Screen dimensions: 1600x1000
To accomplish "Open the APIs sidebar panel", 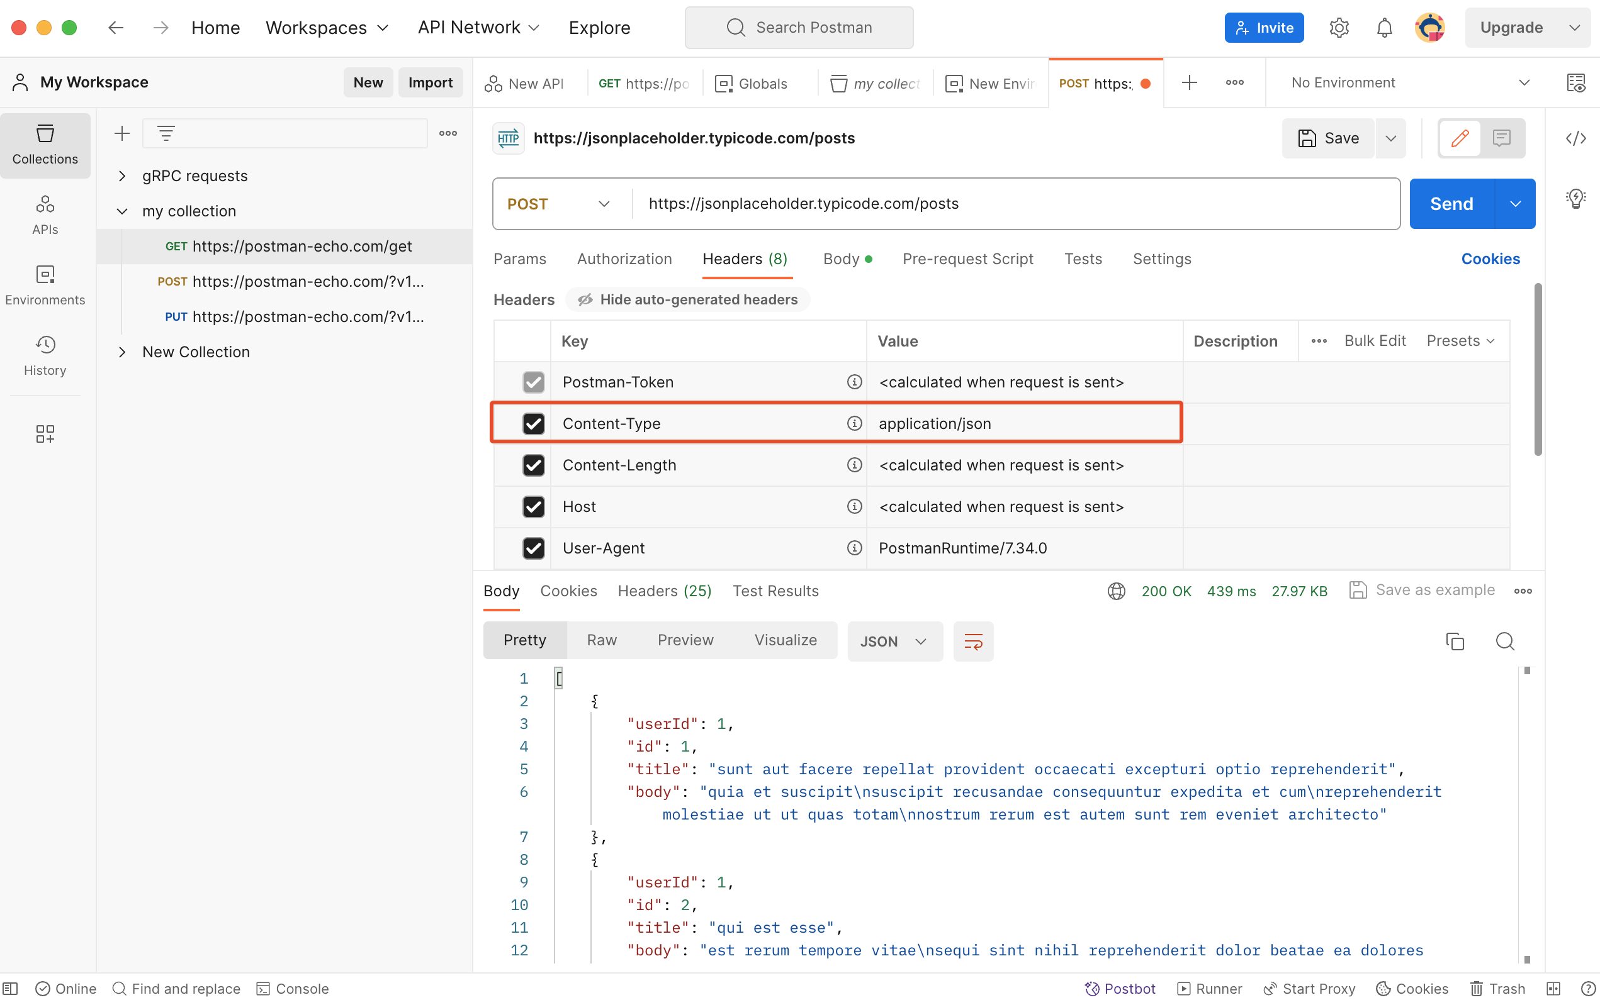I will point(45,214).
